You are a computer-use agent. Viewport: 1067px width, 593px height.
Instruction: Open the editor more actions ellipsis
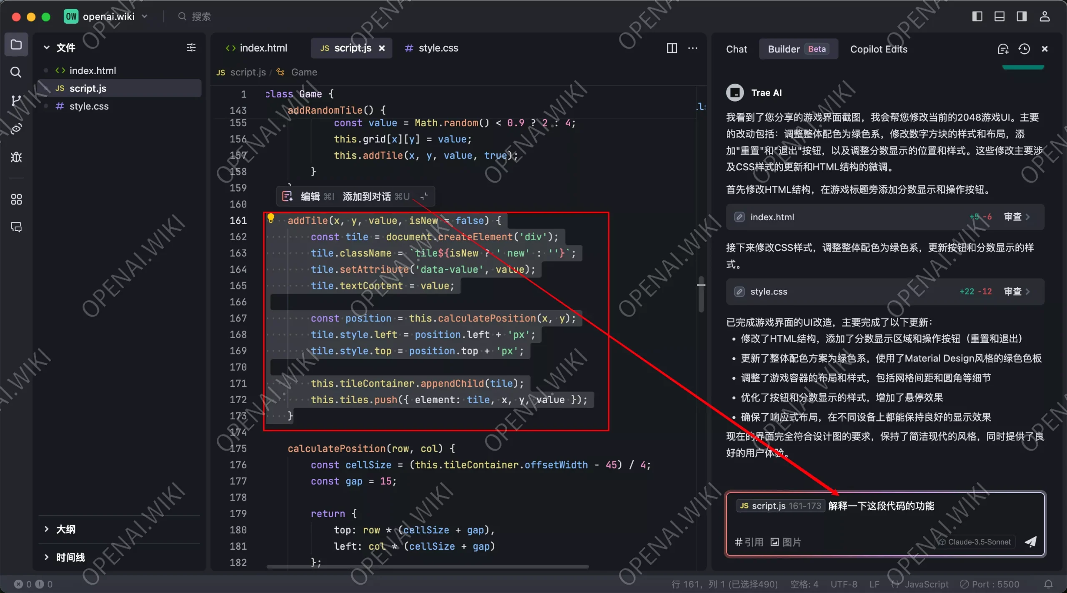pyautogui.click(x=693, y=48)
